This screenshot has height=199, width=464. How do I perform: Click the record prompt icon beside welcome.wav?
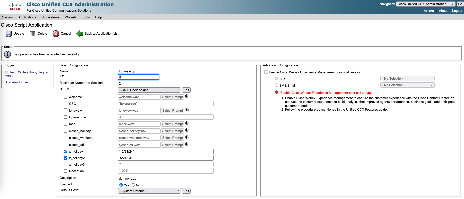tap(187, 96)
